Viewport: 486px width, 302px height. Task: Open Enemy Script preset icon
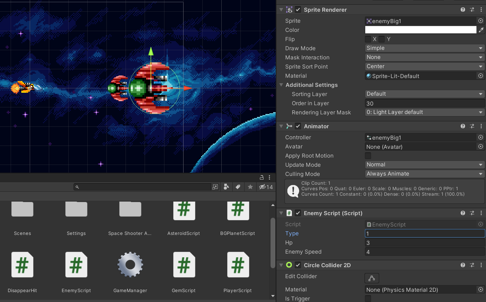(472, 213)
